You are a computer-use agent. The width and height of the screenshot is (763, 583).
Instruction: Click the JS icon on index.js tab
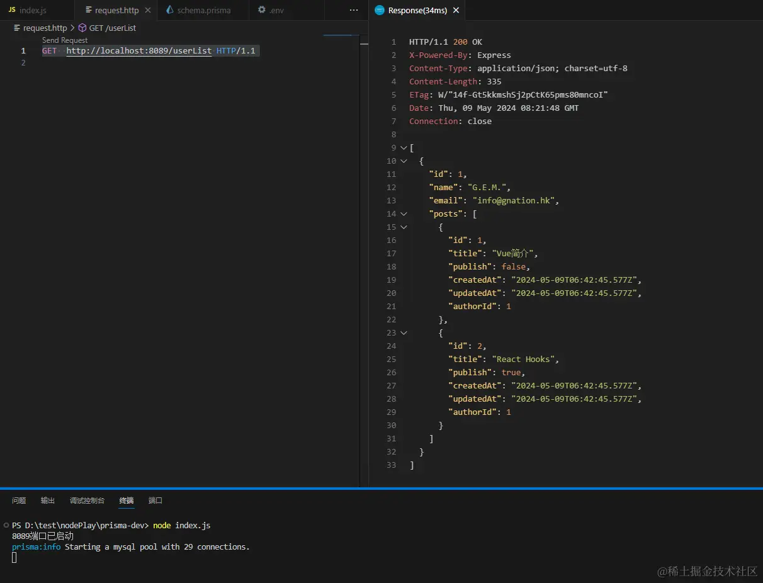tap(12, 10)
